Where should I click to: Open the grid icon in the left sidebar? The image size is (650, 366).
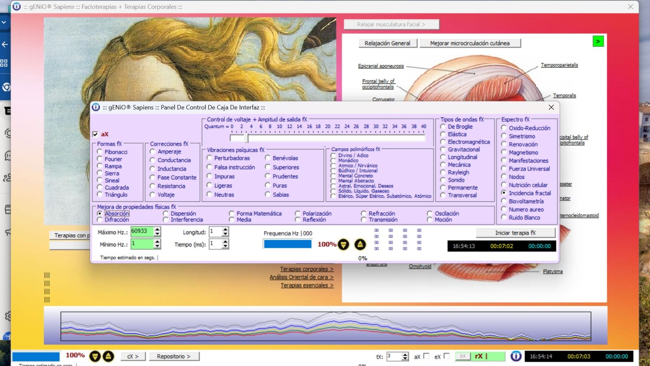tap(4, 63)
